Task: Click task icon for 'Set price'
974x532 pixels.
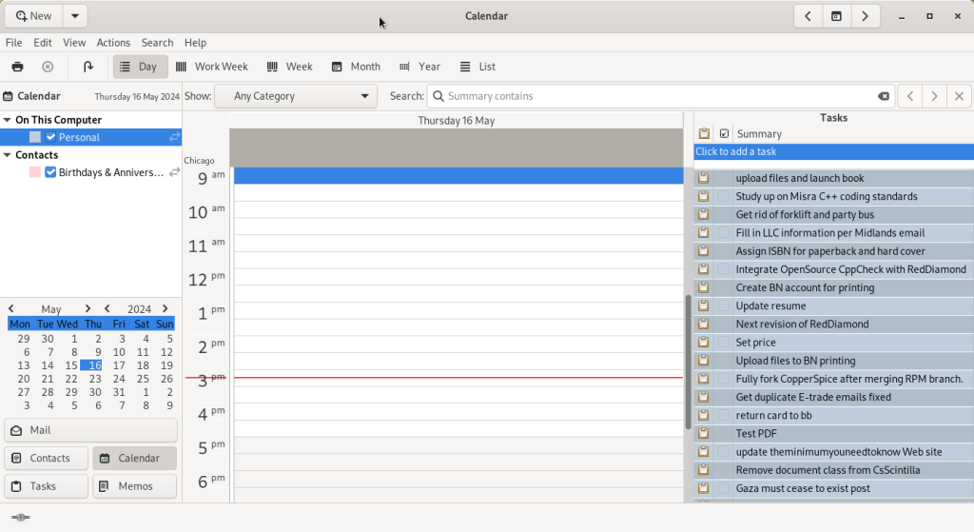Action: click(703, 343)
